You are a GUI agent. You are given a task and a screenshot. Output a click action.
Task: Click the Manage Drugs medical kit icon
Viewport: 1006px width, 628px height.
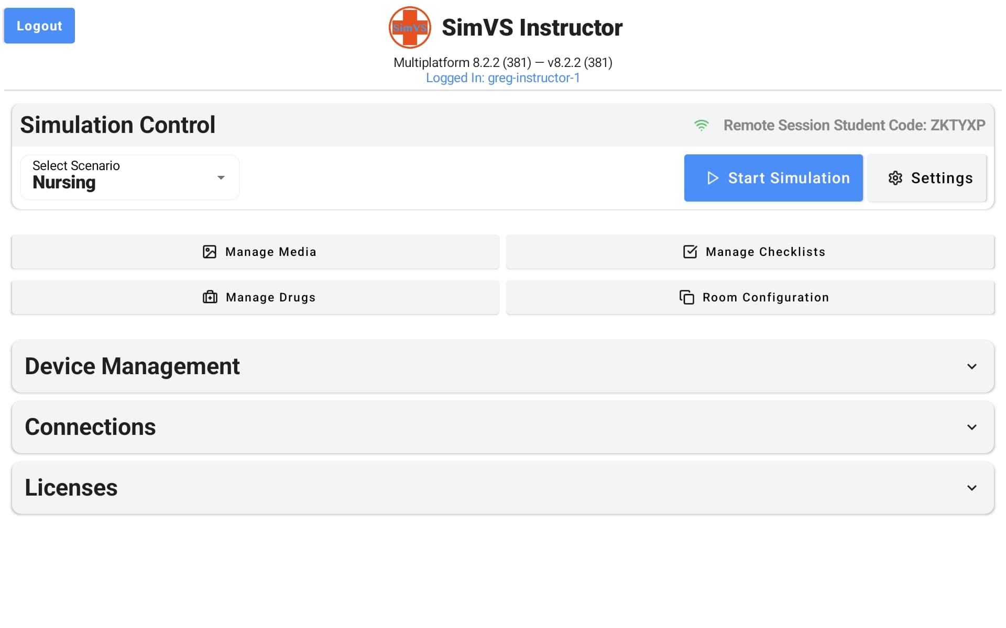[x=210, y=297]
